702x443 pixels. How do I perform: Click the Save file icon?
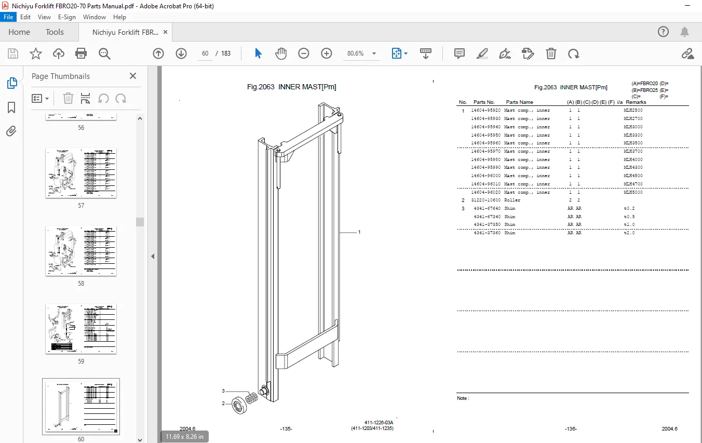(13, 53)
